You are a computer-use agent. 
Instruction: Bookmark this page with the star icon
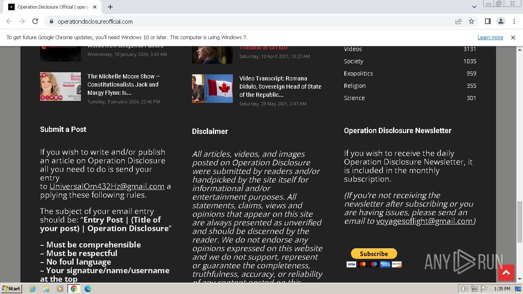click(472, 21)
